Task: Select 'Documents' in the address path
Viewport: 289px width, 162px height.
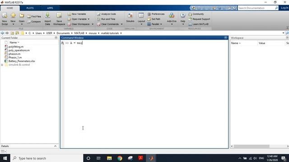Action: pyautogui.click(x=63, y=33)
